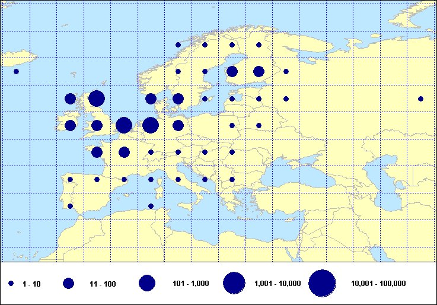Click the largest circle over Scotland
Viewport: 437px width, 305px height.
(x=97, y=99)
